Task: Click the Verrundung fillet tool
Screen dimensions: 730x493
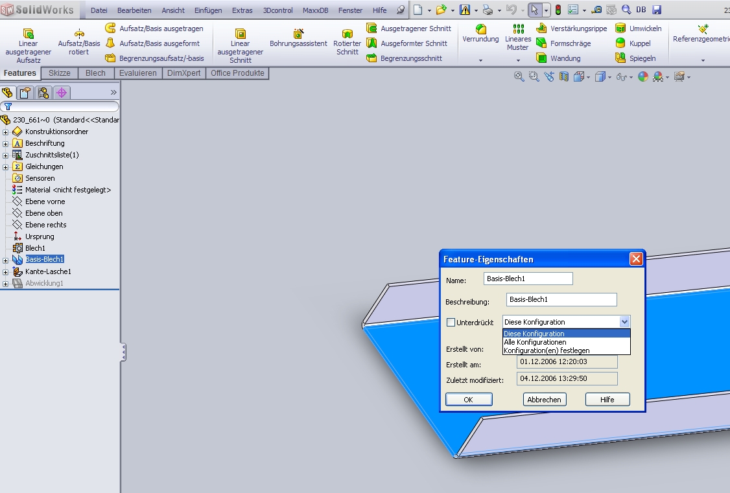Action: pyautogui.click(x=480, y=34)
